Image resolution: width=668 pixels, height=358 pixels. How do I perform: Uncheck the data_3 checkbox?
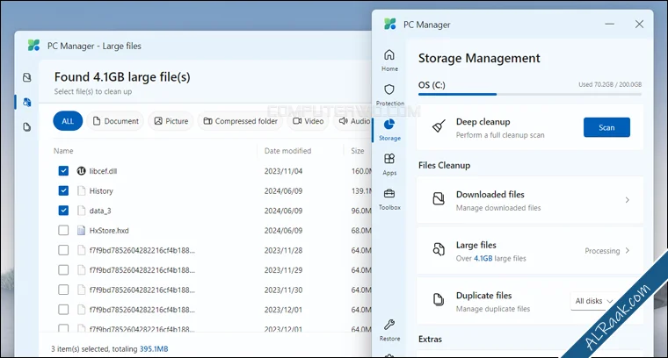[x=63, y=211]
